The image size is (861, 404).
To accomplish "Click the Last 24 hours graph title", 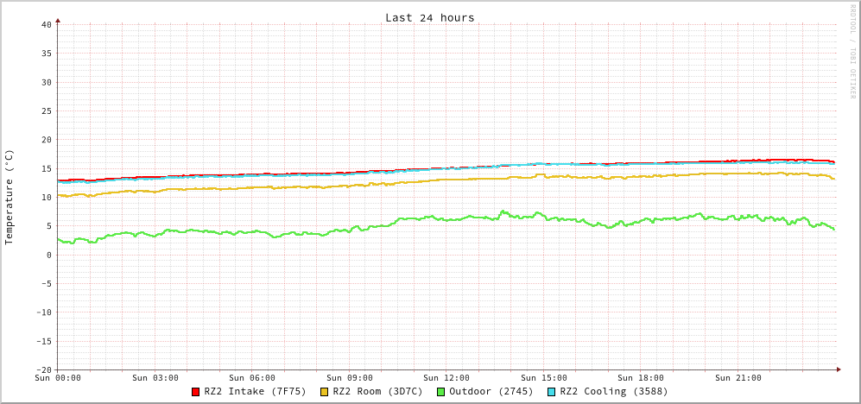I will click(x=429, y=17).
